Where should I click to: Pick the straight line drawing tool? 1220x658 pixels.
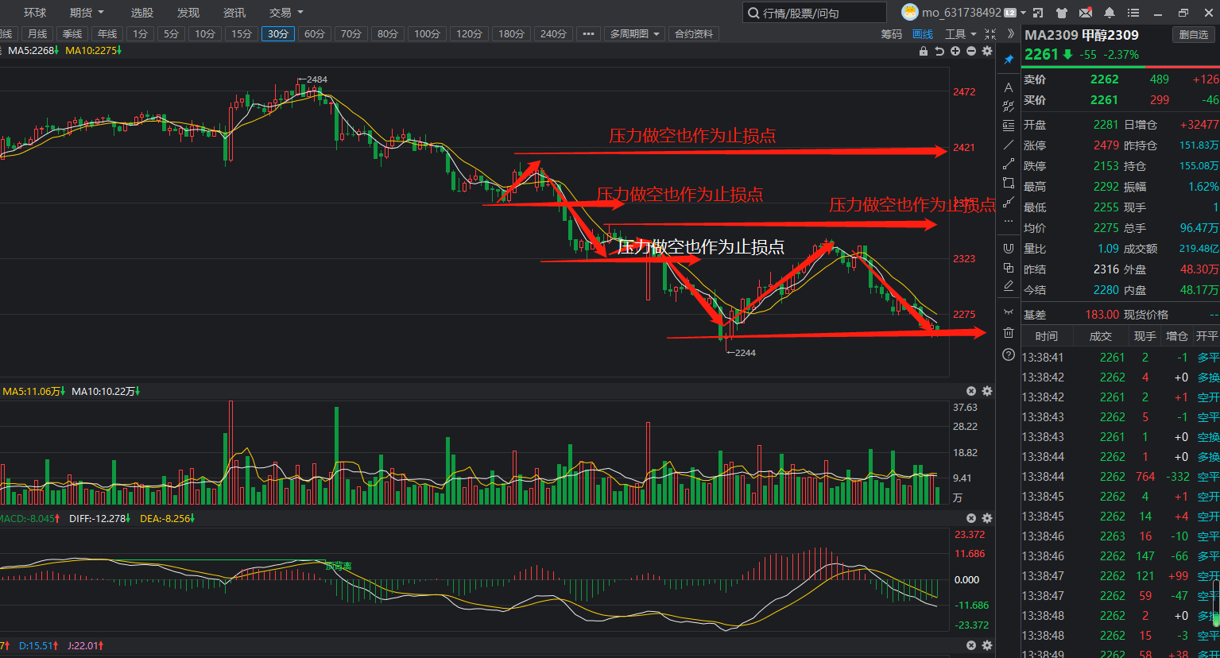pyautogui.click(x=1009, y=145)
